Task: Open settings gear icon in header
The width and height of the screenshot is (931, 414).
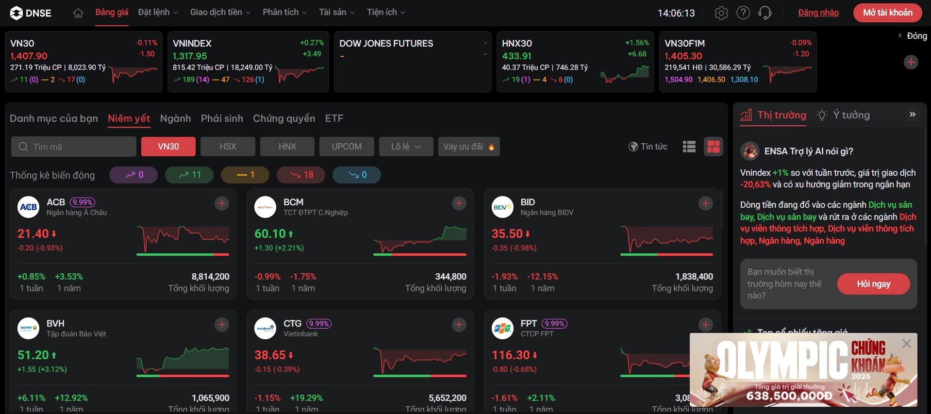Action: (721, 13)
